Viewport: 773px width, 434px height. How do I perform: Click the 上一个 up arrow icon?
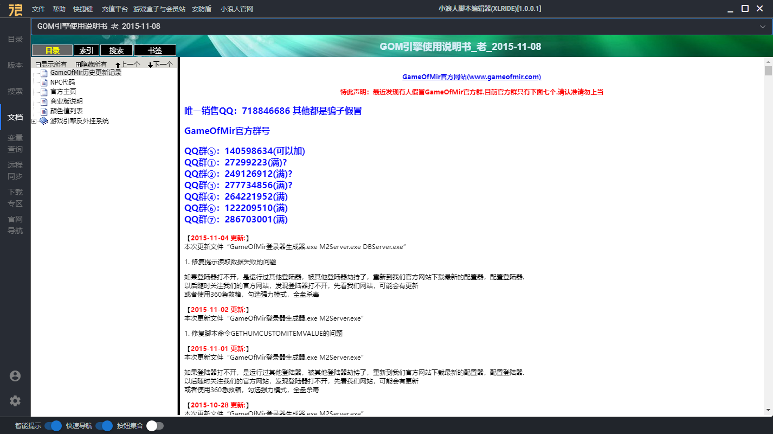pos(118,65)
